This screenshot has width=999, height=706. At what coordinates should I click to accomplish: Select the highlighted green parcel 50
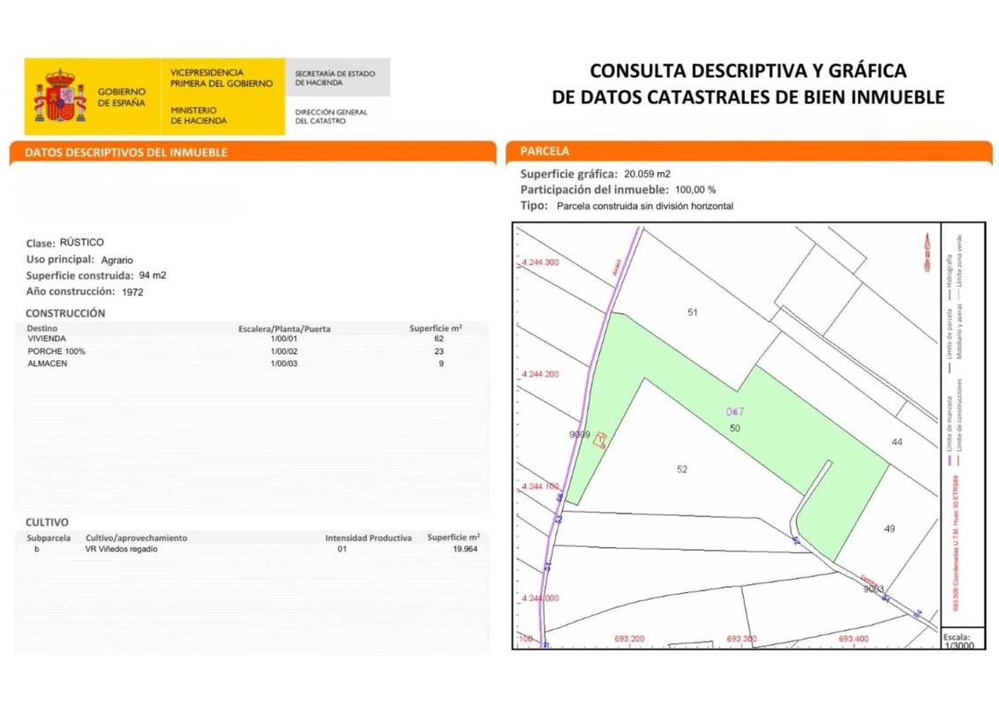(x=734, y=428)
